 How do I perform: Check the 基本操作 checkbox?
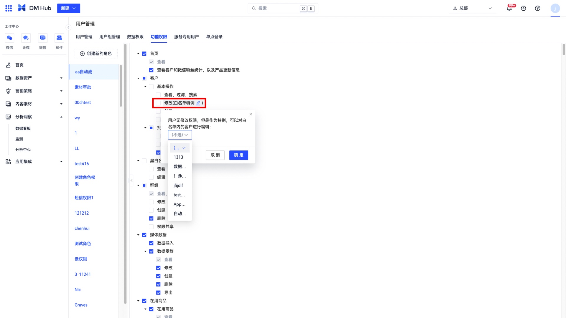[x=151, y=87]
